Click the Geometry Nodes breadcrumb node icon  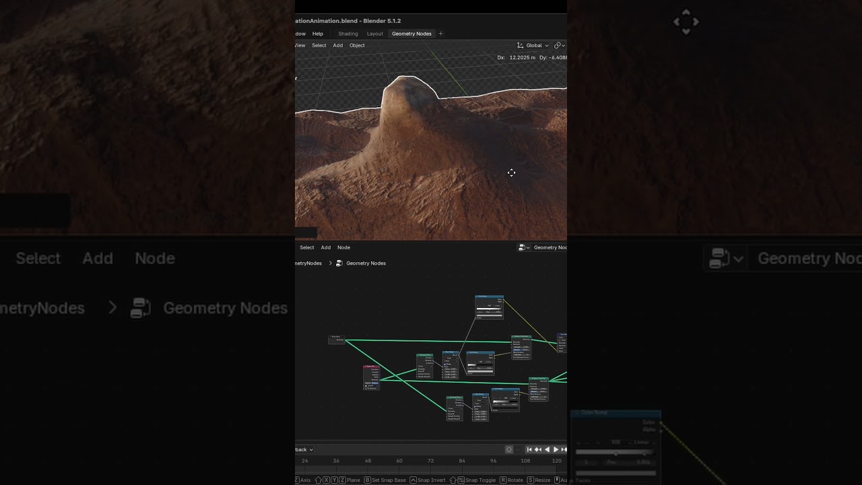point(339,263)
